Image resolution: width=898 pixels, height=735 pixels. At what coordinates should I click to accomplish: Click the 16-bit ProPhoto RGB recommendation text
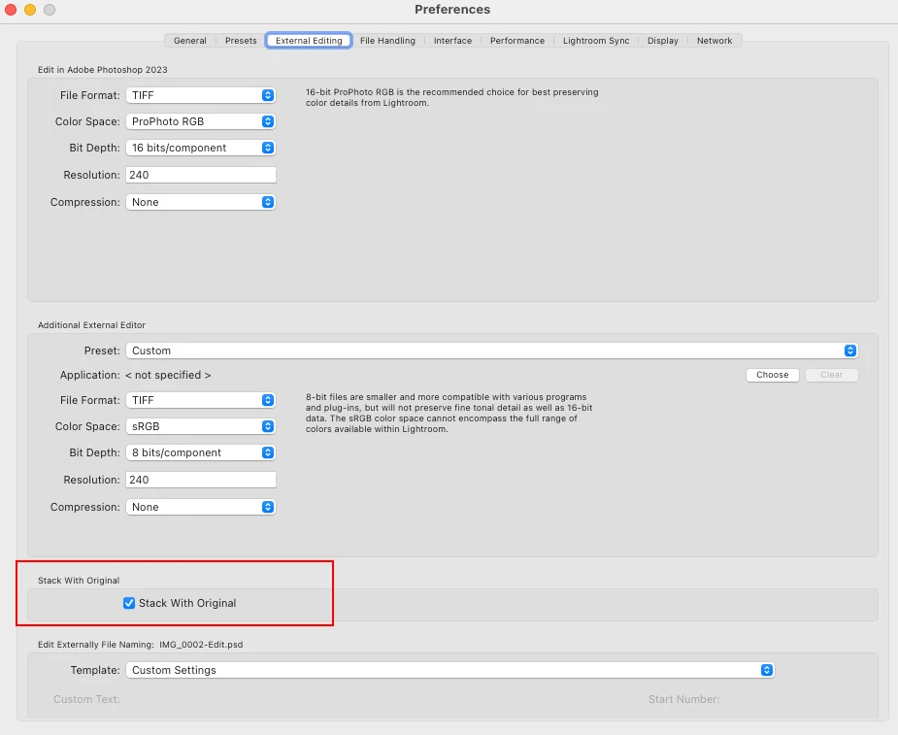pyautogui.click(x=451, y=97)
